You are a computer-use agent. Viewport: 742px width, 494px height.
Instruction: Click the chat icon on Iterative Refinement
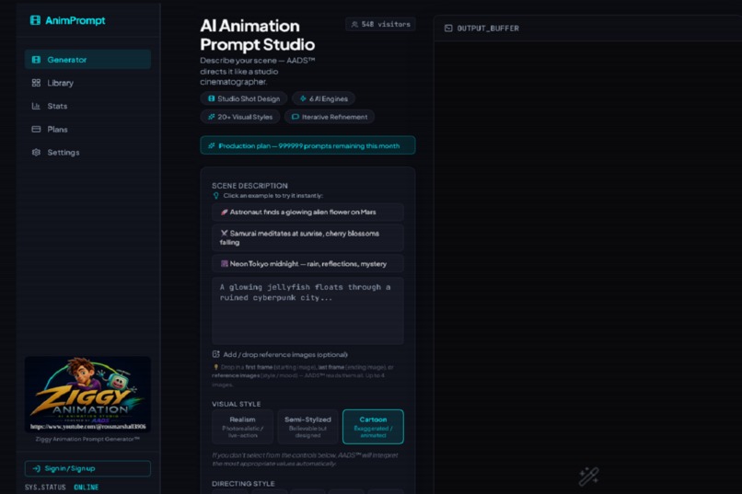295,117
